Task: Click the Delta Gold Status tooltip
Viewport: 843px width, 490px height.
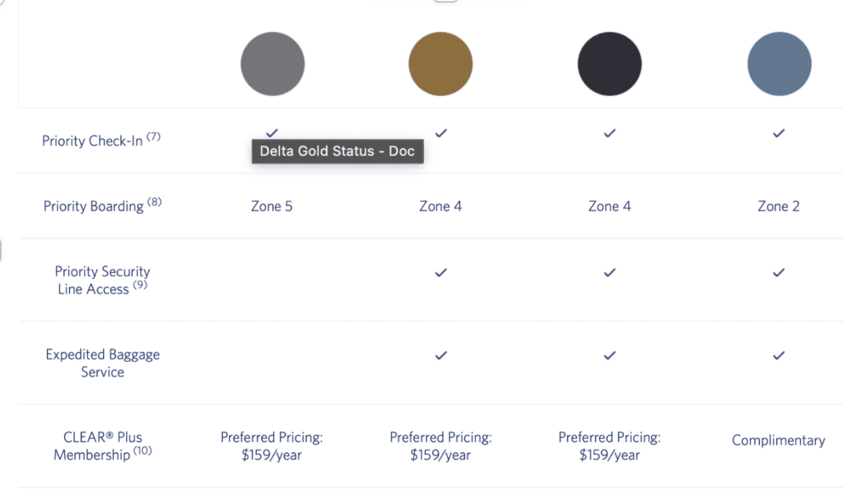Action: click(x=338, y=151)
